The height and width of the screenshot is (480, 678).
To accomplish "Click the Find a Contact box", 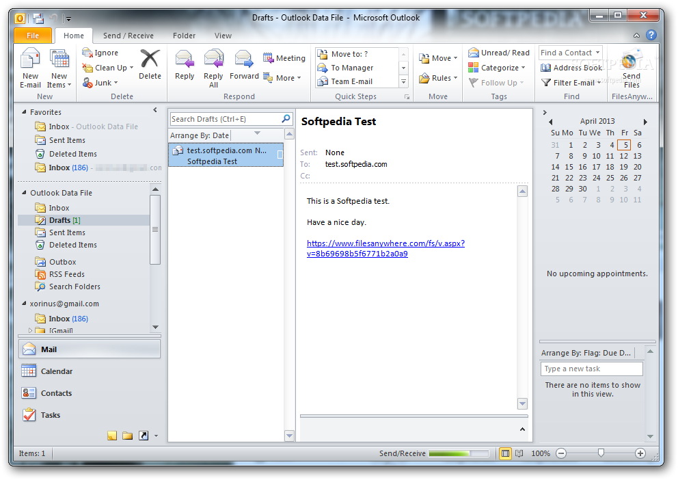I will click(x=570, y=53).
